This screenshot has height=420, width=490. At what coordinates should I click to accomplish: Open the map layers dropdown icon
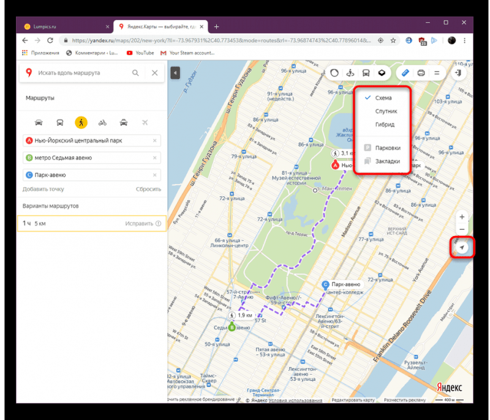(x=382, y=73)
